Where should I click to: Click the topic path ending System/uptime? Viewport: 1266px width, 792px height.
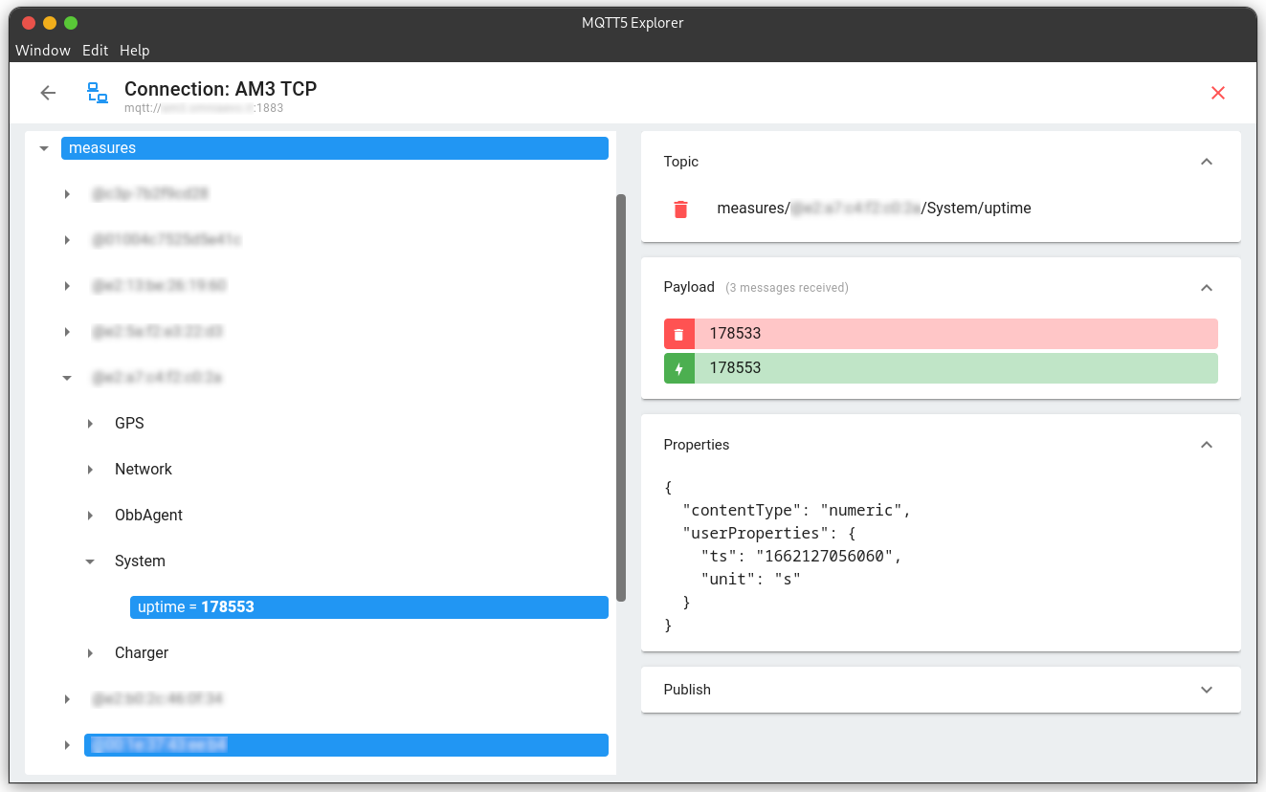874,209
